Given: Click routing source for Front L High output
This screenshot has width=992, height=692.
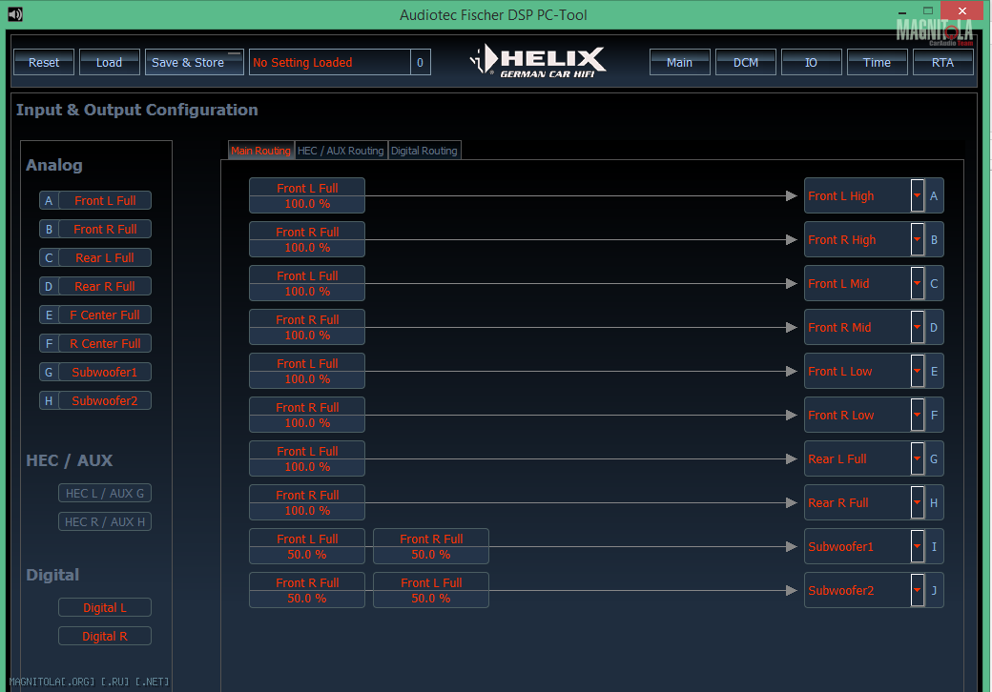Looking at the screenshot, I should [307, 195].
